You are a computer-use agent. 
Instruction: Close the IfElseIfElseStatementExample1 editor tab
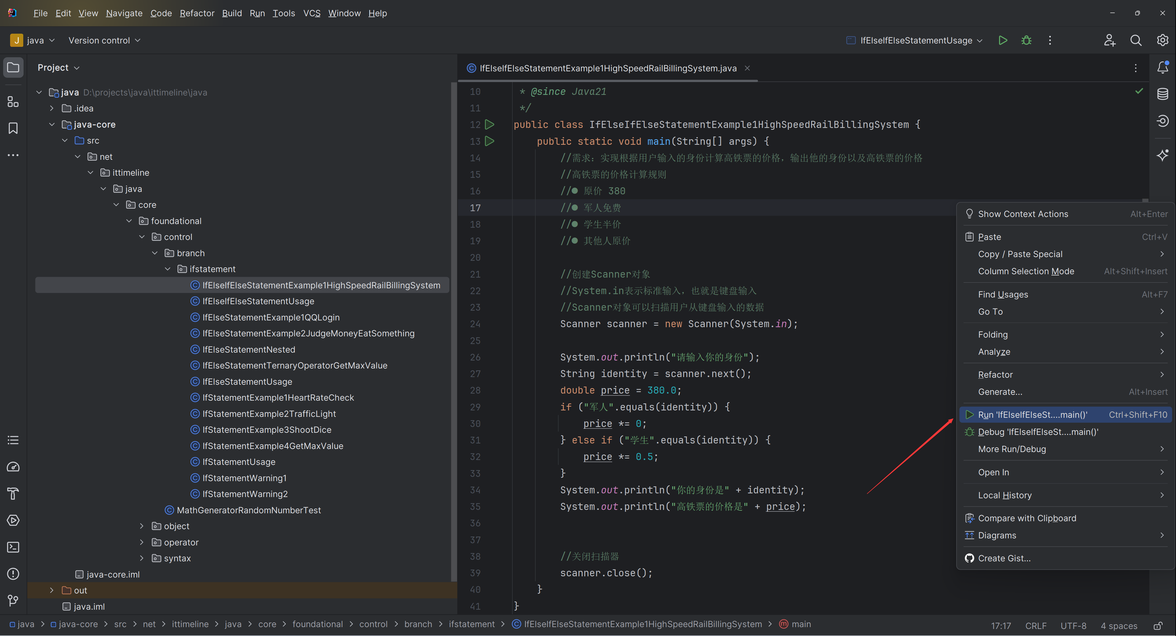click(x=747, y=68)
